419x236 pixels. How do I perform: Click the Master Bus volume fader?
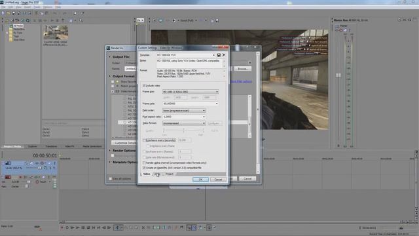[338, 75]
